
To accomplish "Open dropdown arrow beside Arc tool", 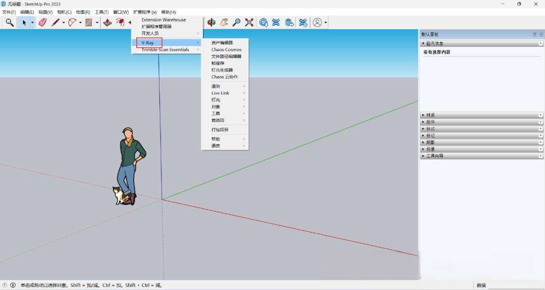I will (80, 23).
